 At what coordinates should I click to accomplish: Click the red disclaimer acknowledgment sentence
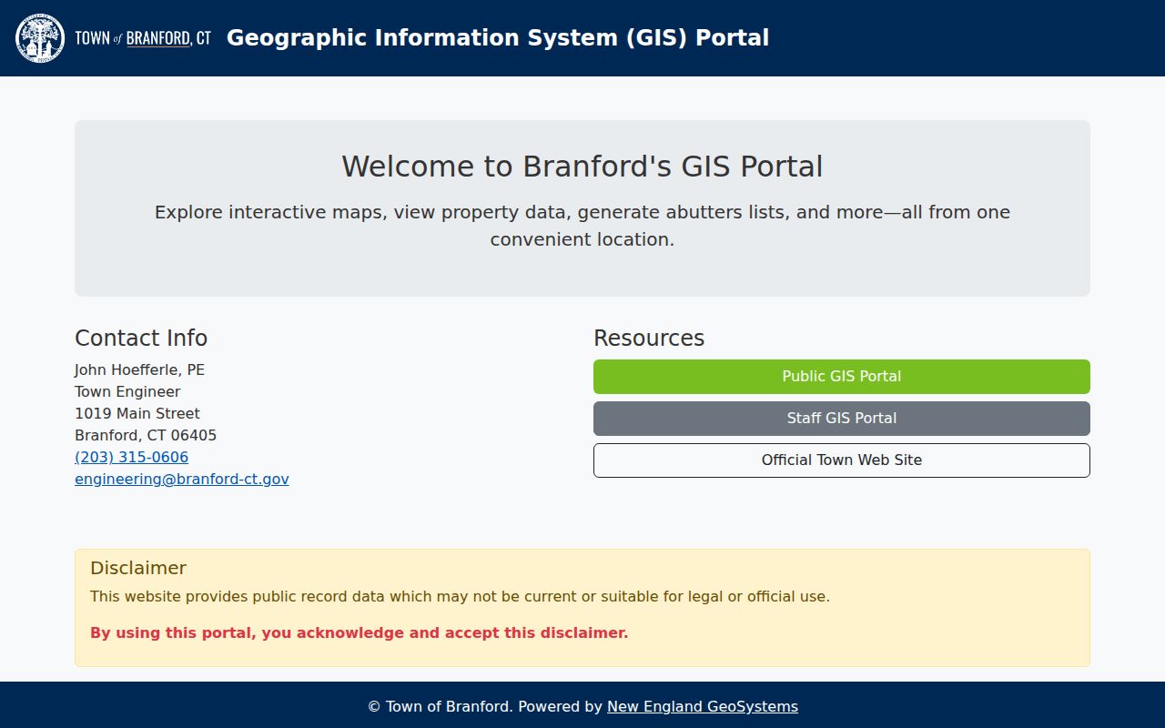[359, 633]
